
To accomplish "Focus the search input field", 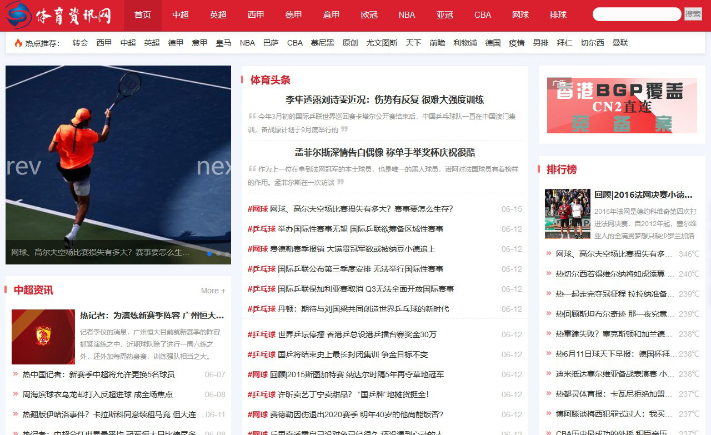I will click(x=637, y=14).
